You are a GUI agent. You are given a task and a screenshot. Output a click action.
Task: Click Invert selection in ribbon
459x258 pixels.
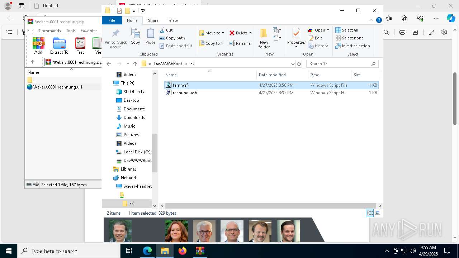click(x=352, y=46)
